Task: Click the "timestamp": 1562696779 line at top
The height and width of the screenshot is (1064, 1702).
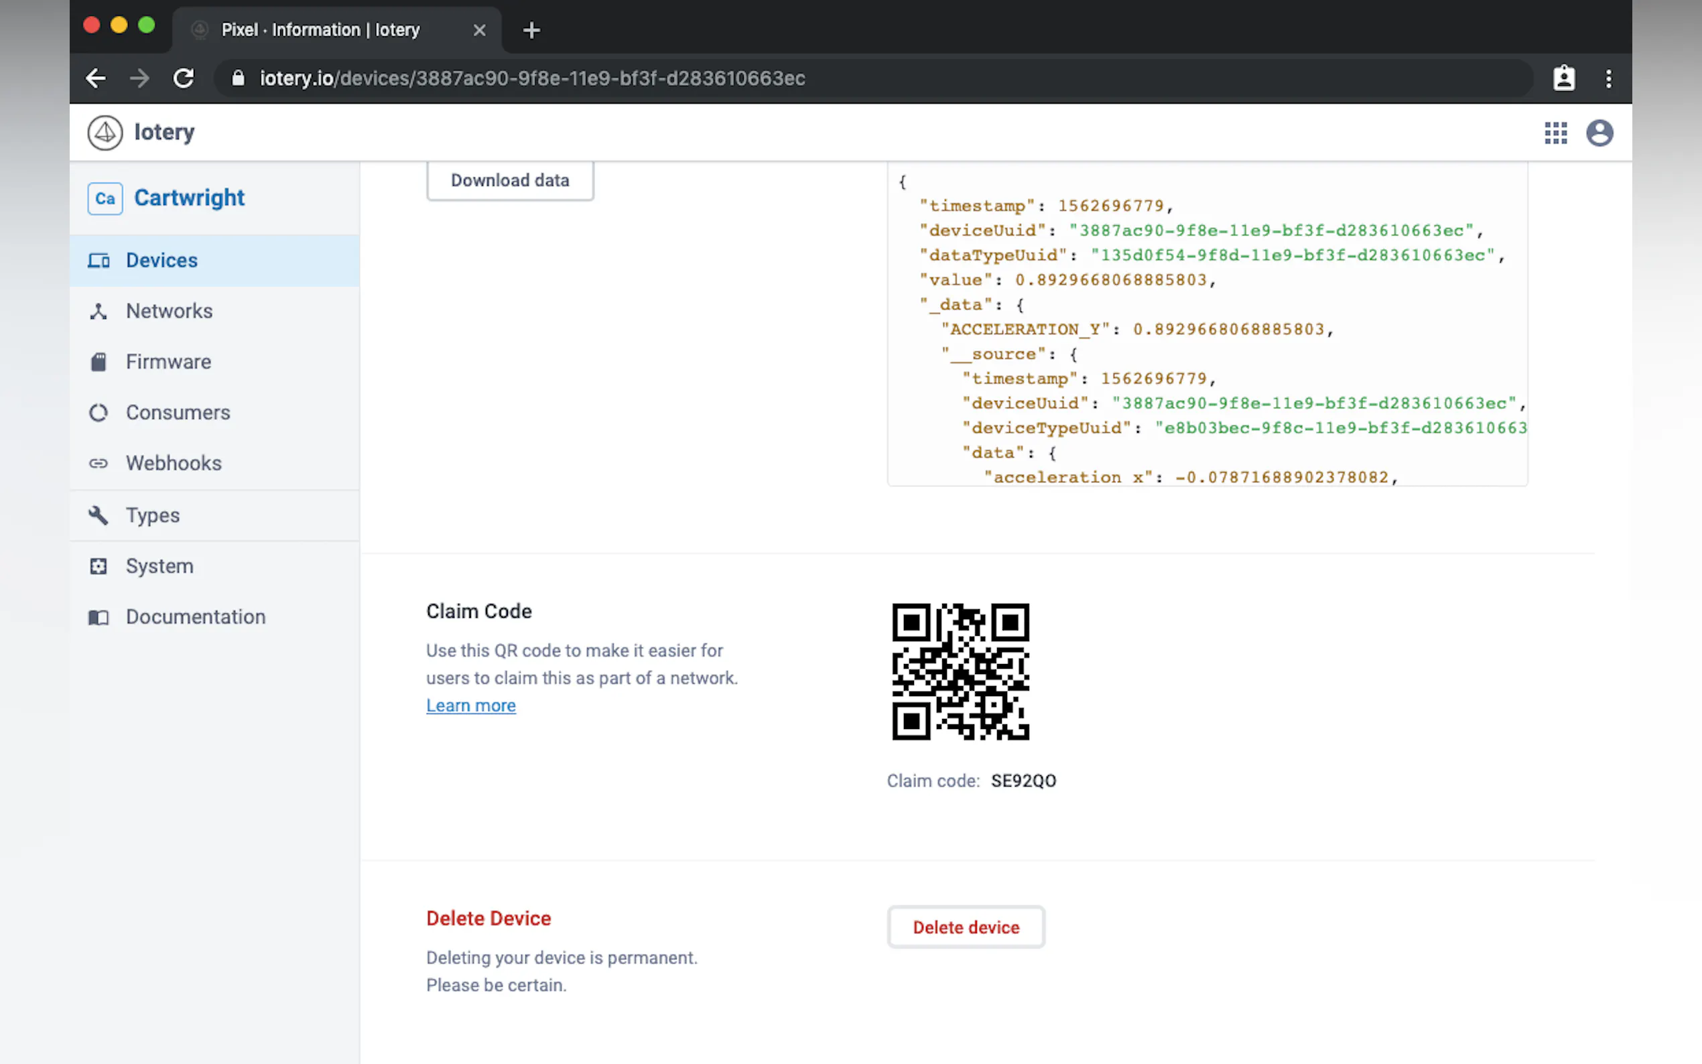Action: (1046, 206)
